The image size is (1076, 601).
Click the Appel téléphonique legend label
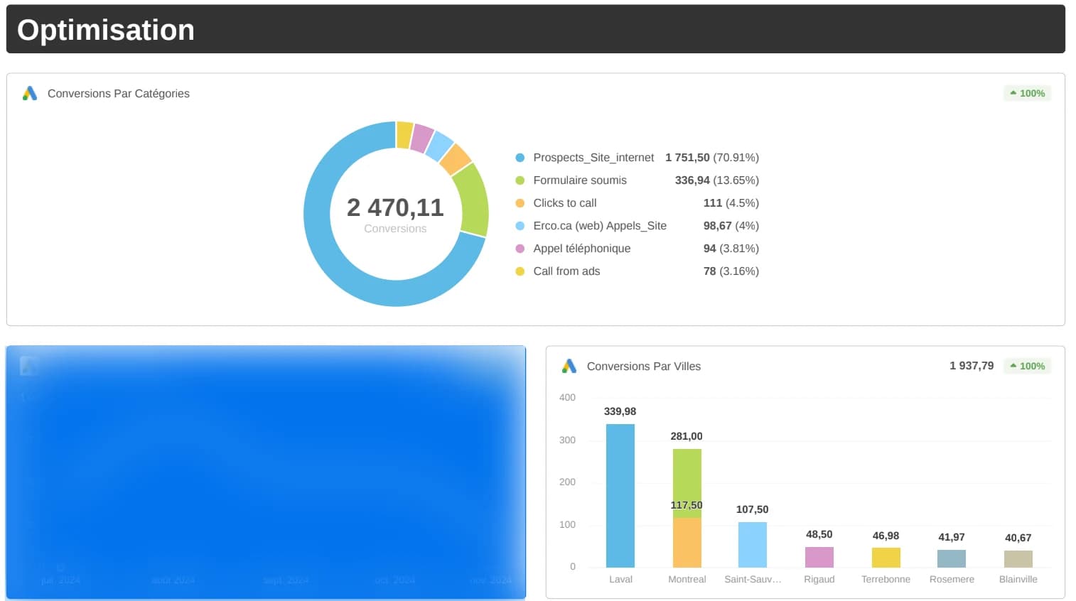582,249
